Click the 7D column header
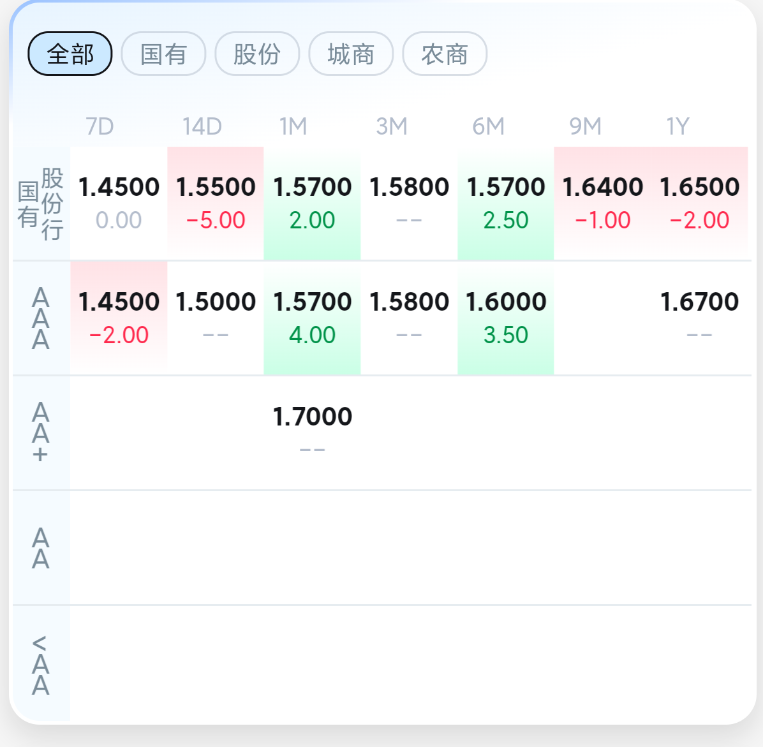763x747 pixels. click(100, 126)
